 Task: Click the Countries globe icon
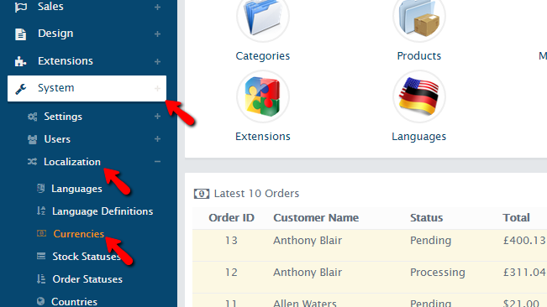click(41, 301)
